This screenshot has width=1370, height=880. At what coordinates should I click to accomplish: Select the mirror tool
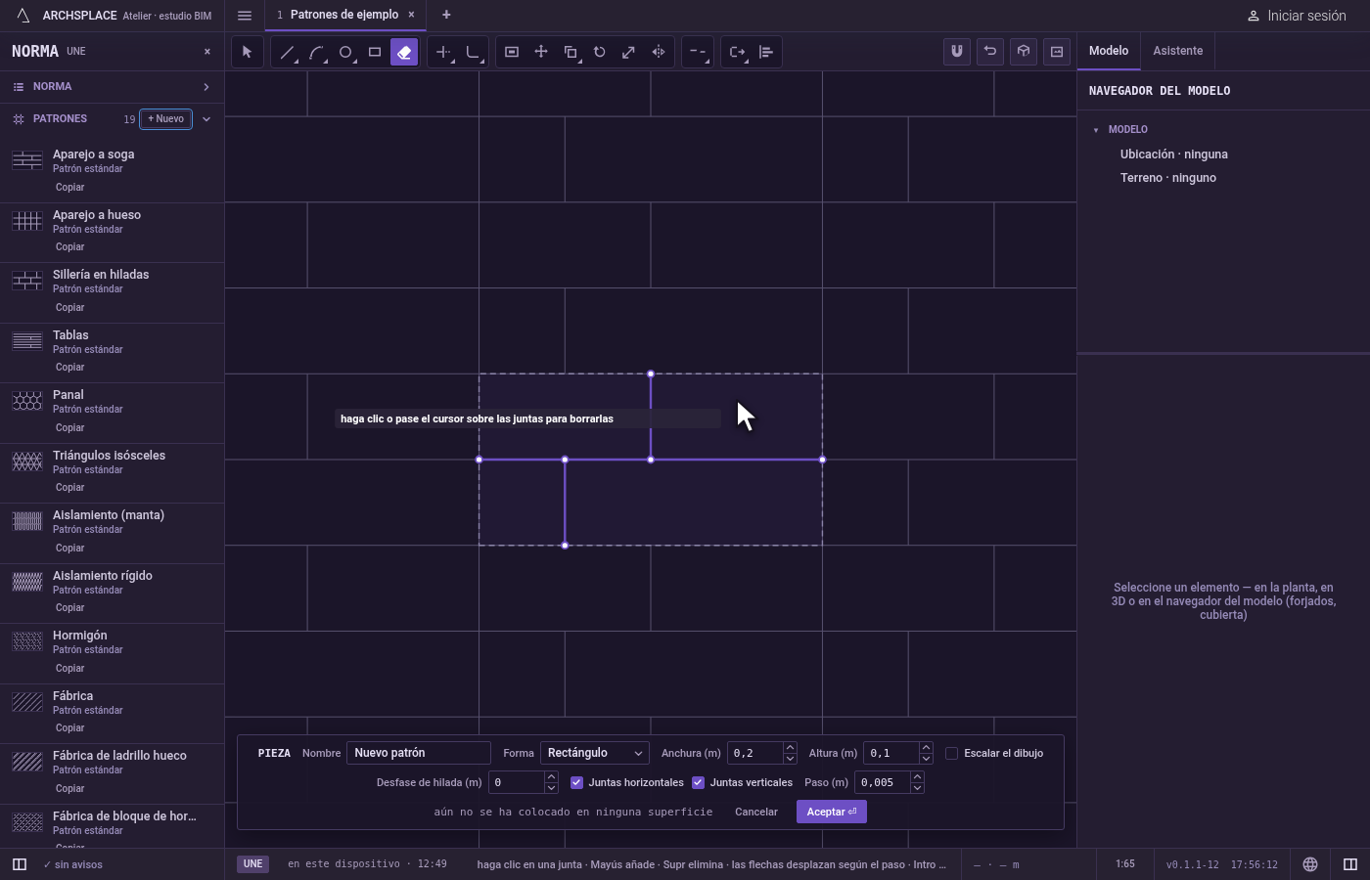click(659, 52)
